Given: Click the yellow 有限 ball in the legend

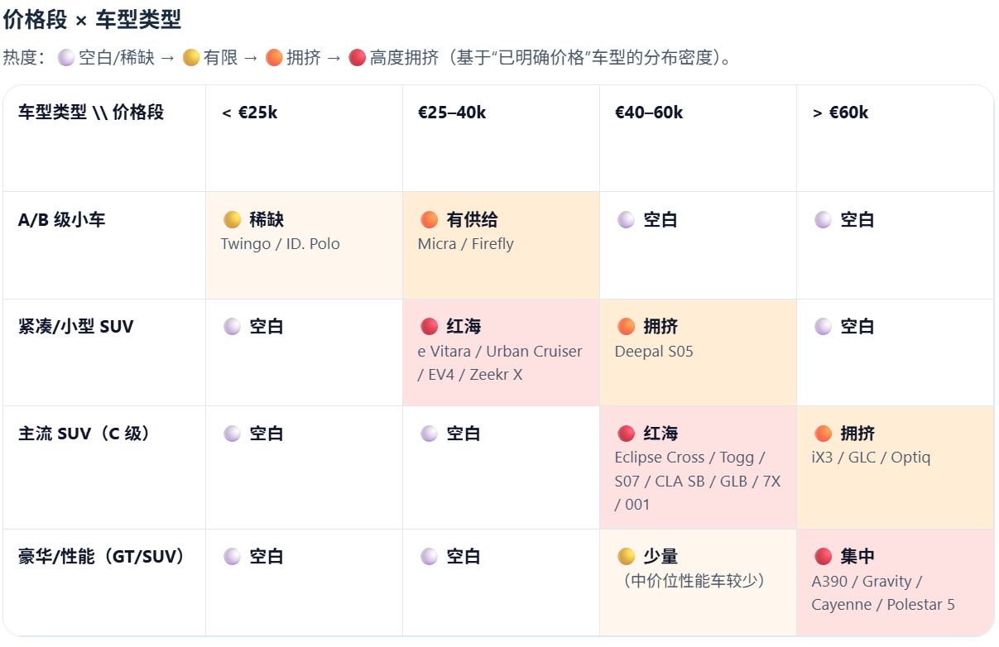Looking at the screenshot, I should pos(191,58).
